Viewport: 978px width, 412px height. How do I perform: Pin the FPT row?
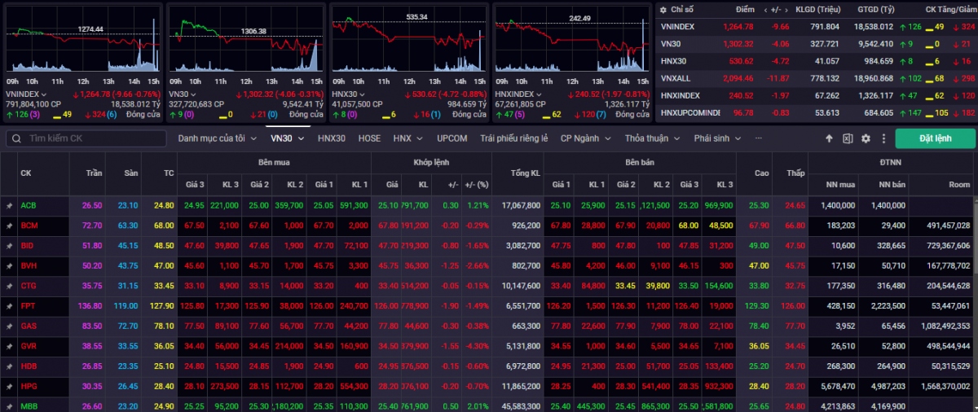[x=9, y=305]
